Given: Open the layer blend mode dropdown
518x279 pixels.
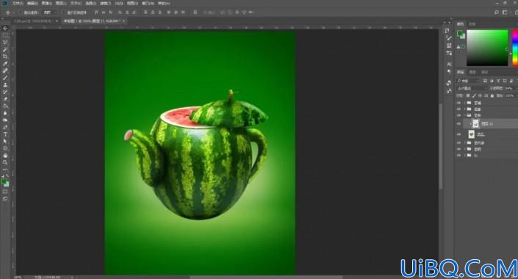Looking at the screenshot, I should (x=472, y=89).
